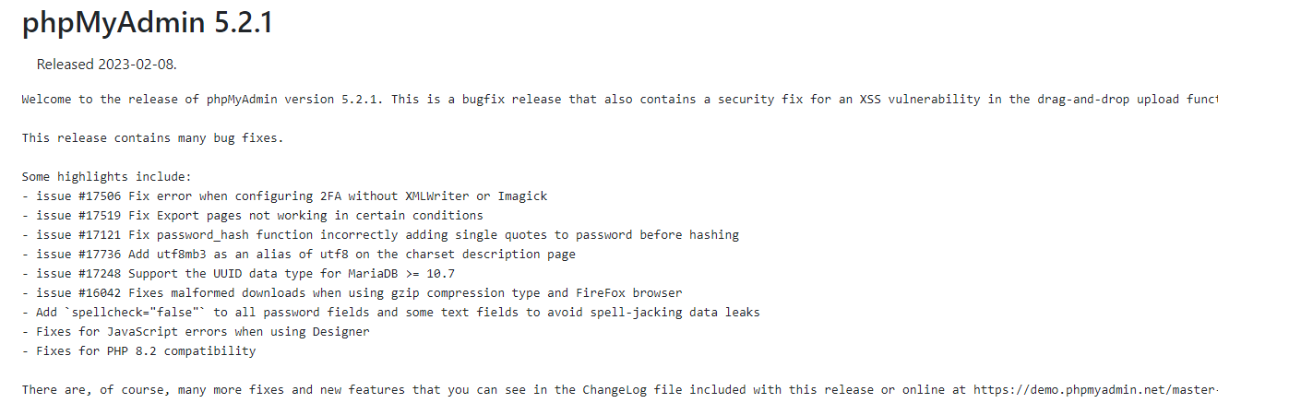Select the issue #17736 utf8mb3 alias line
The image size is (1313, 415).
pyautogui.click(x=298, y=255)
